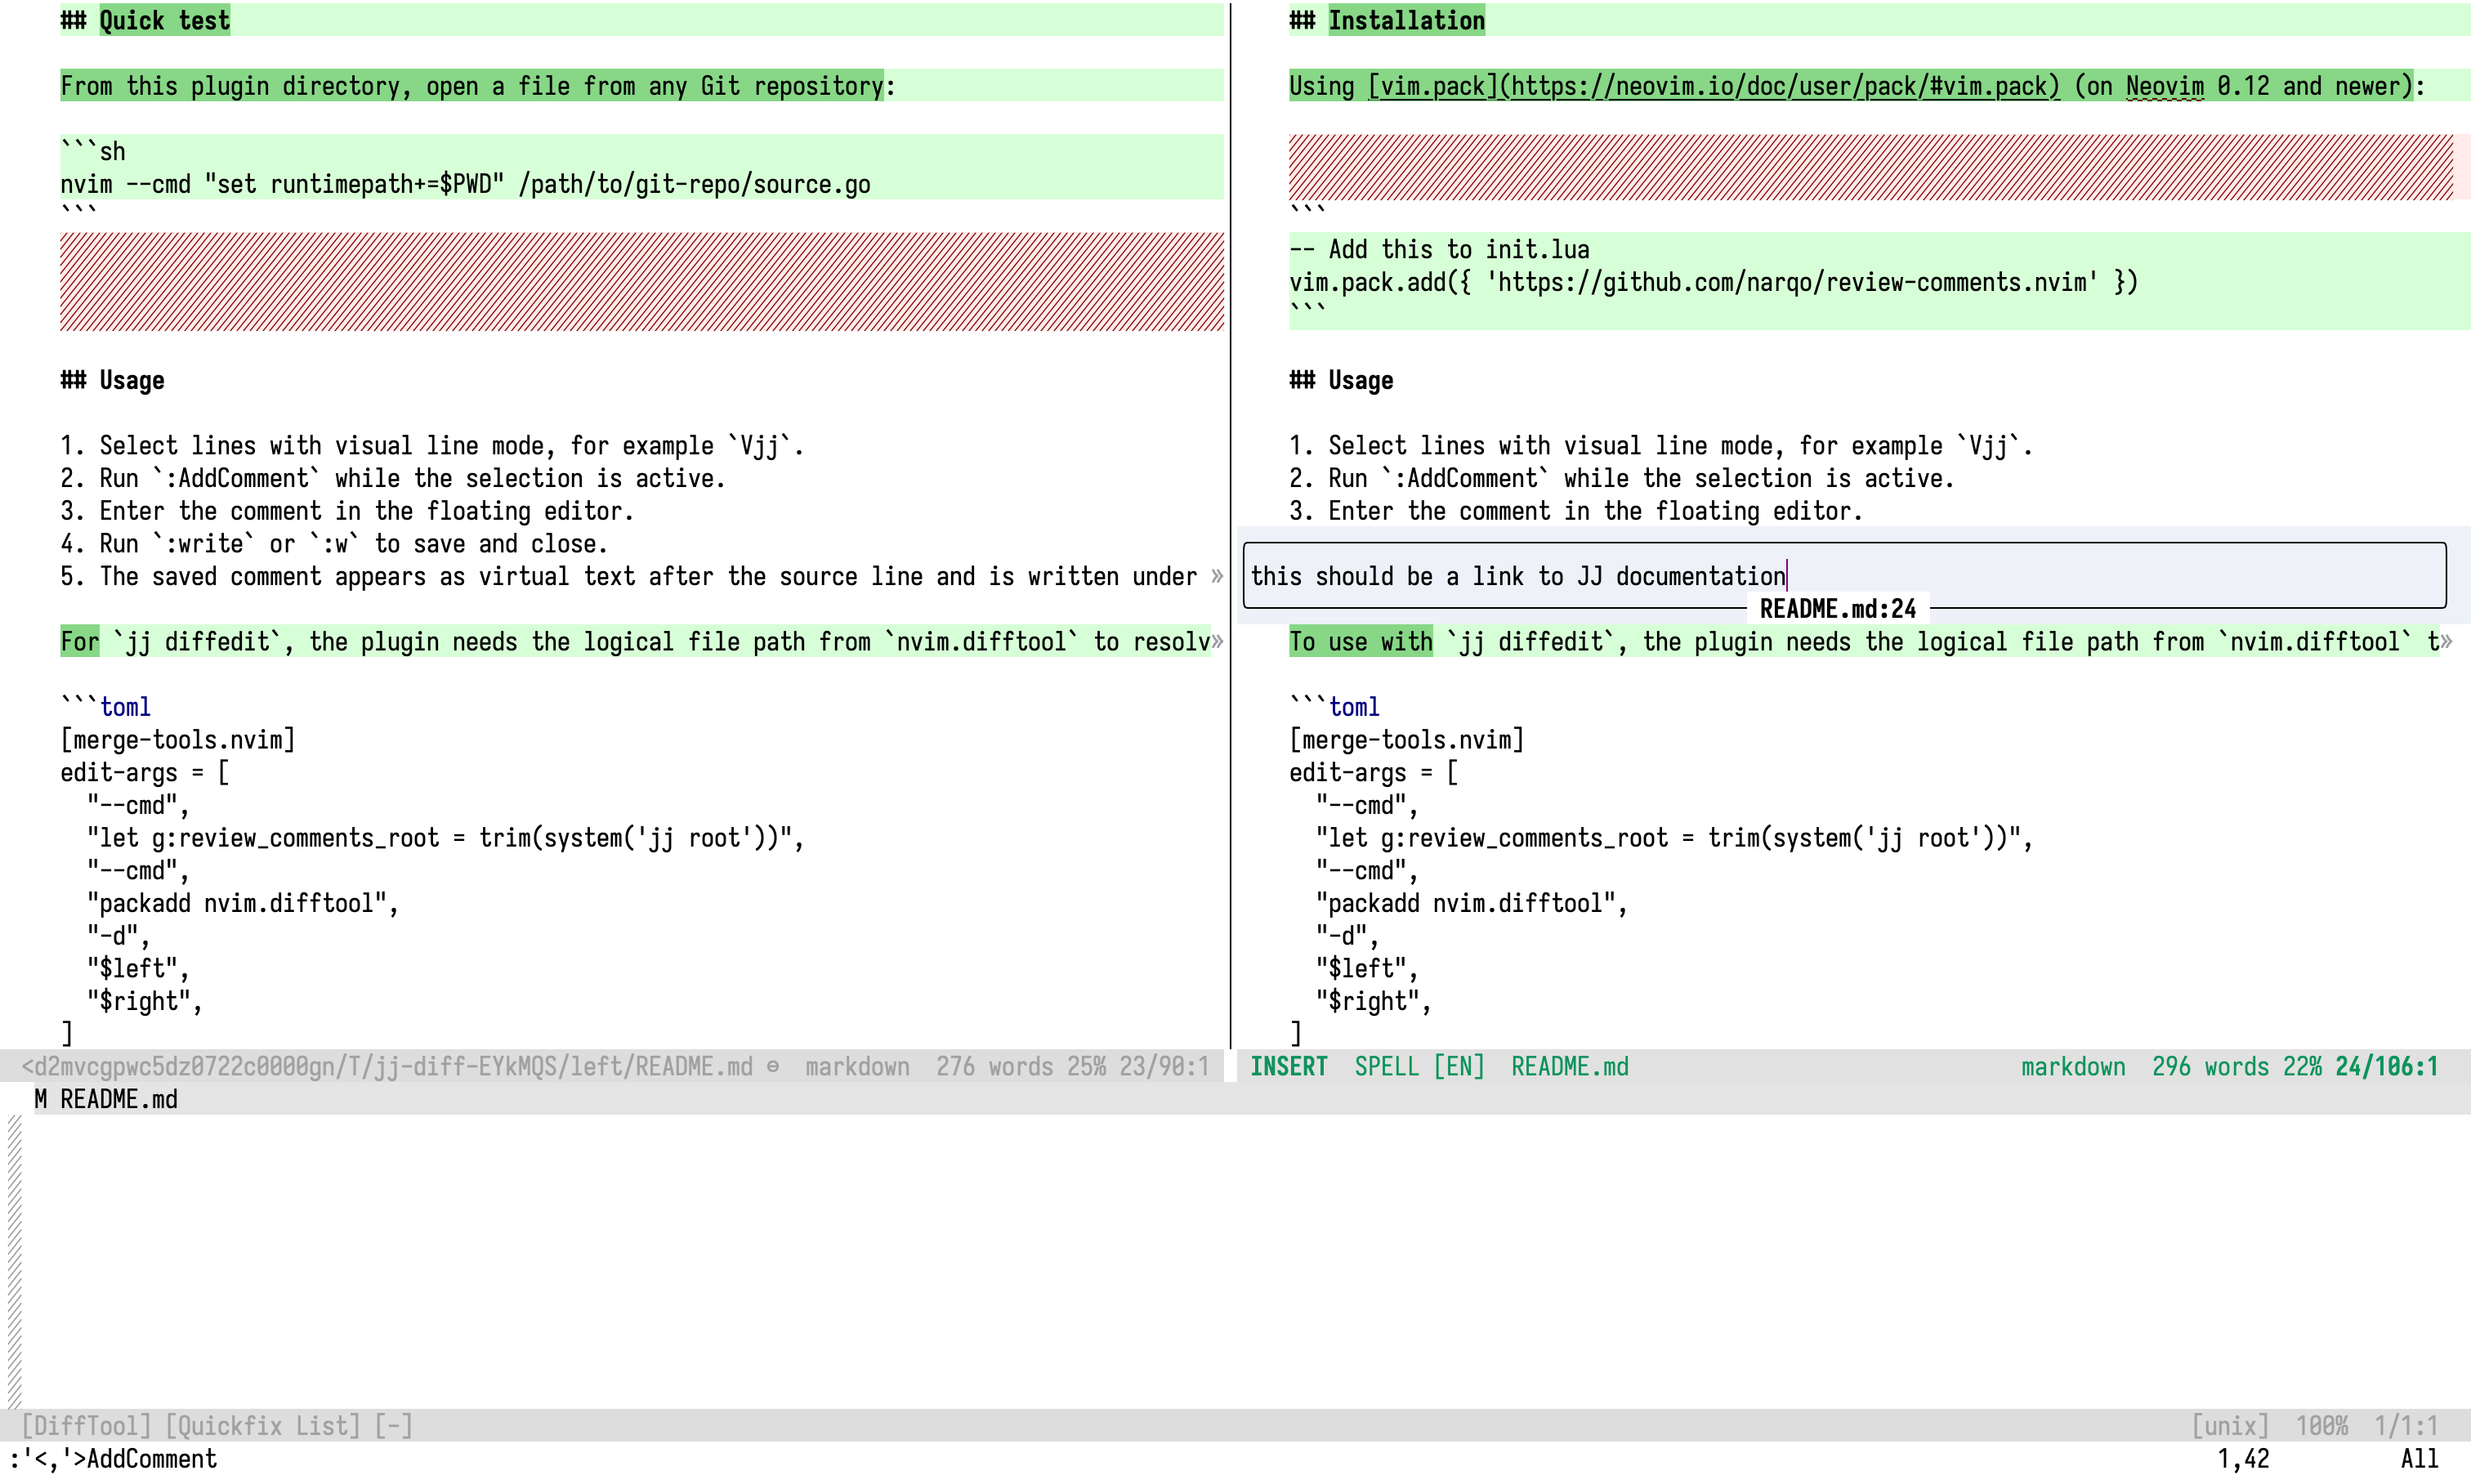Click the '```sh' code fence line
2471x1484 pixels.
point(93,151)
